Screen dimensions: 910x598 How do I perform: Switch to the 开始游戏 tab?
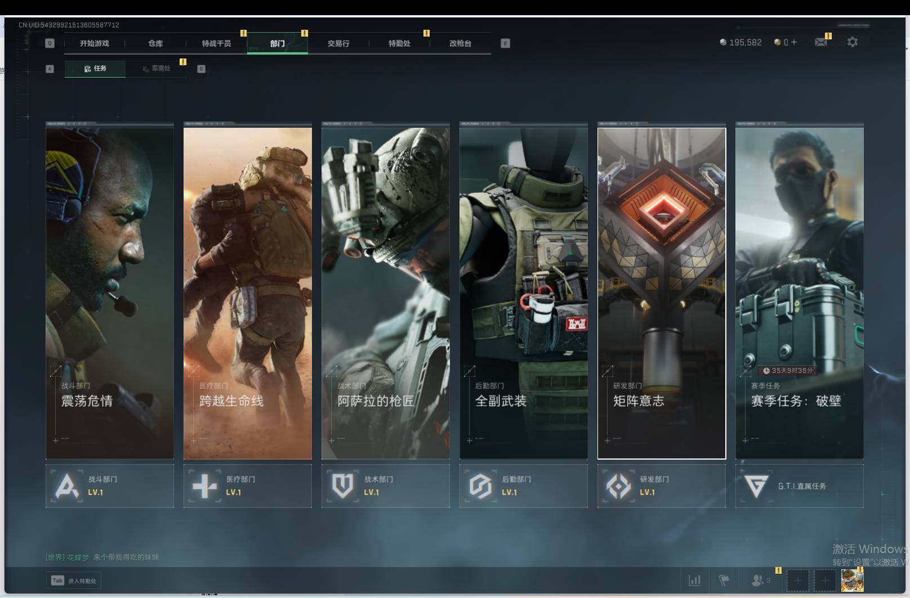tap(95, 43)
